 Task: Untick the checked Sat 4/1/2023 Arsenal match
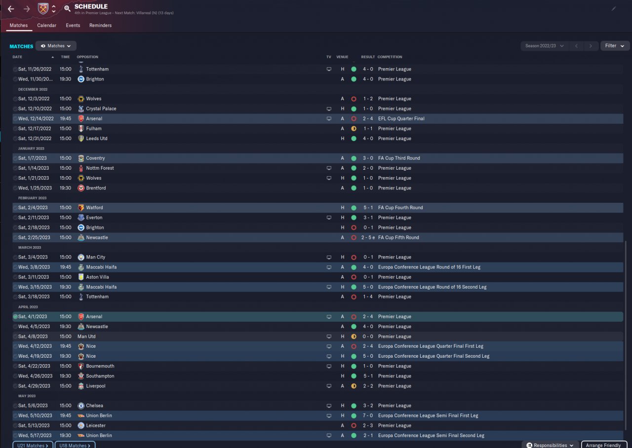(15, 317)
